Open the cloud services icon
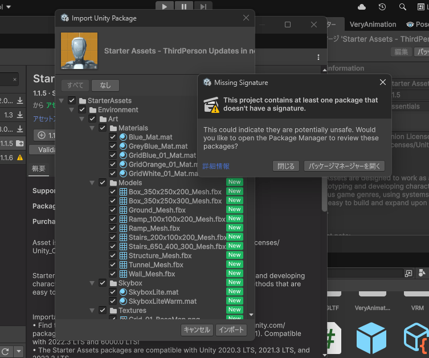 coord(362,7)
